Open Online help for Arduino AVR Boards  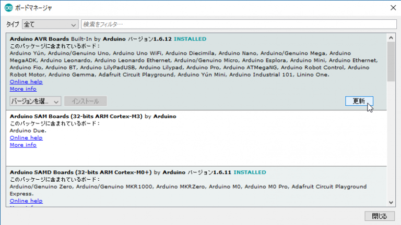click(x=26, y=82)
